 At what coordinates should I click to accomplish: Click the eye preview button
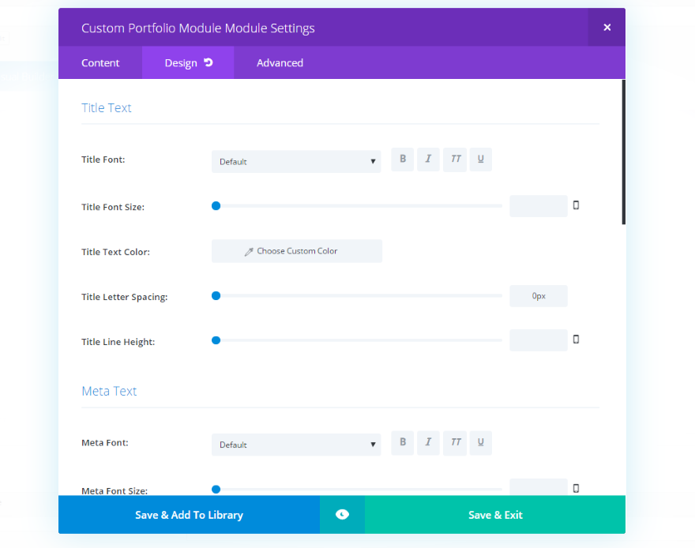coord(342,515)
